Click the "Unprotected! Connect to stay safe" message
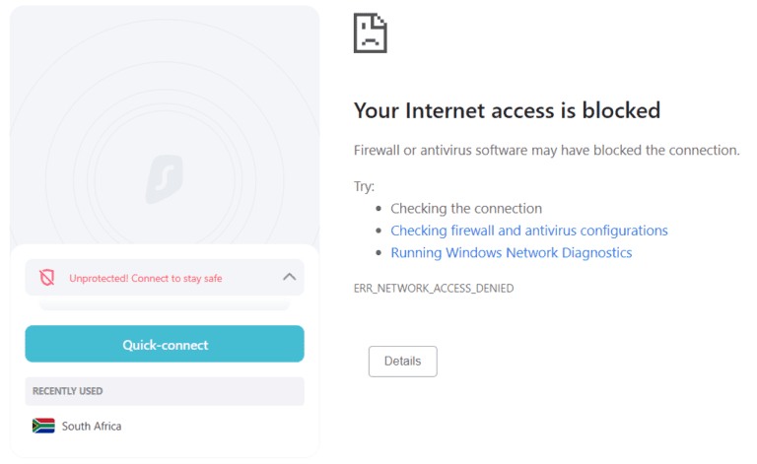 146,279
